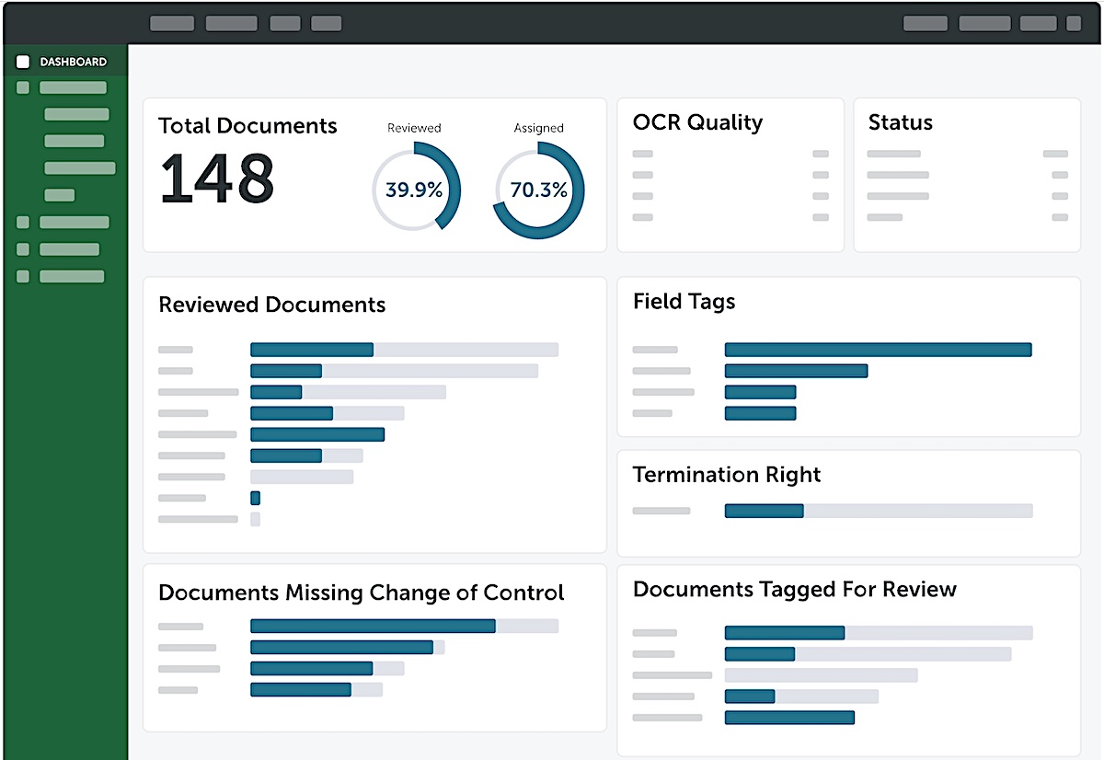Click the white Dashboard icon square
The image size is (1104, 760).
click(23, 62)
